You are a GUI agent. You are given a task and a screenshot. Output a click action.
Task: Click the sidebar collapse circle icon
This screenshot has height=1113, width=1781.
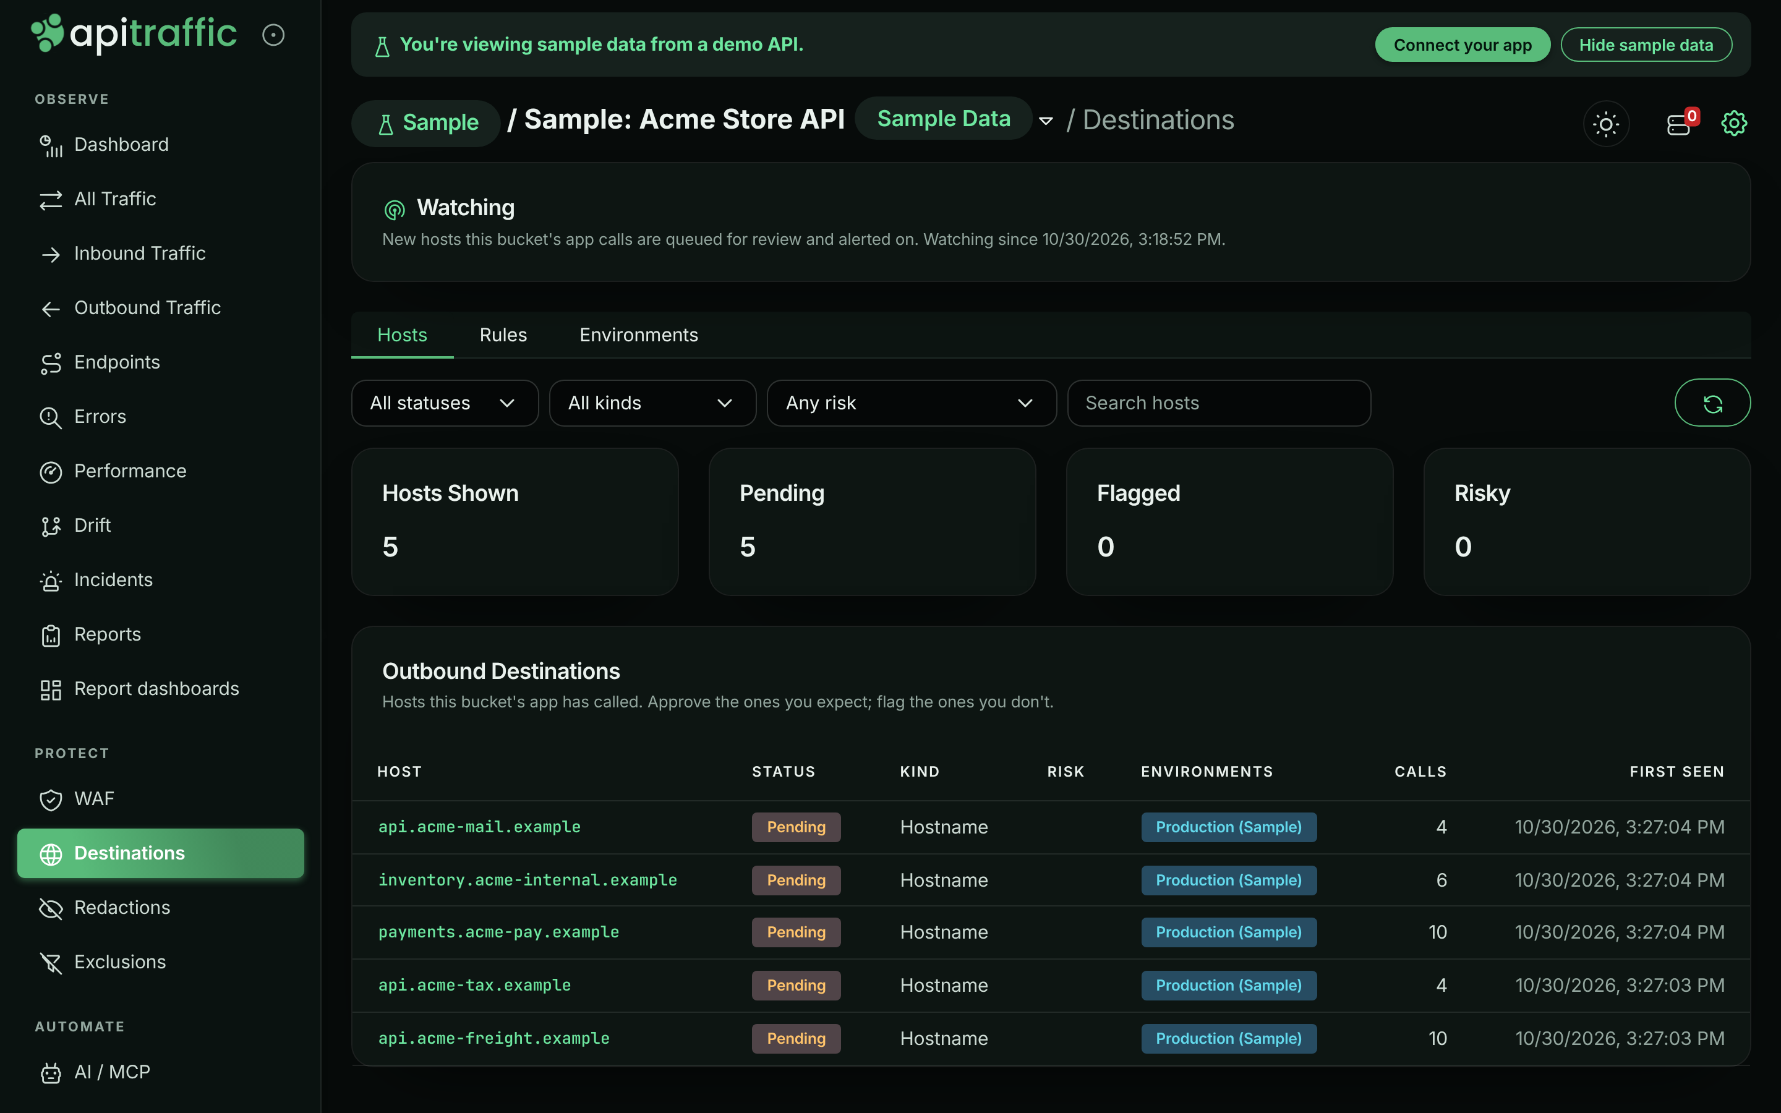click(x=273, y=35)
